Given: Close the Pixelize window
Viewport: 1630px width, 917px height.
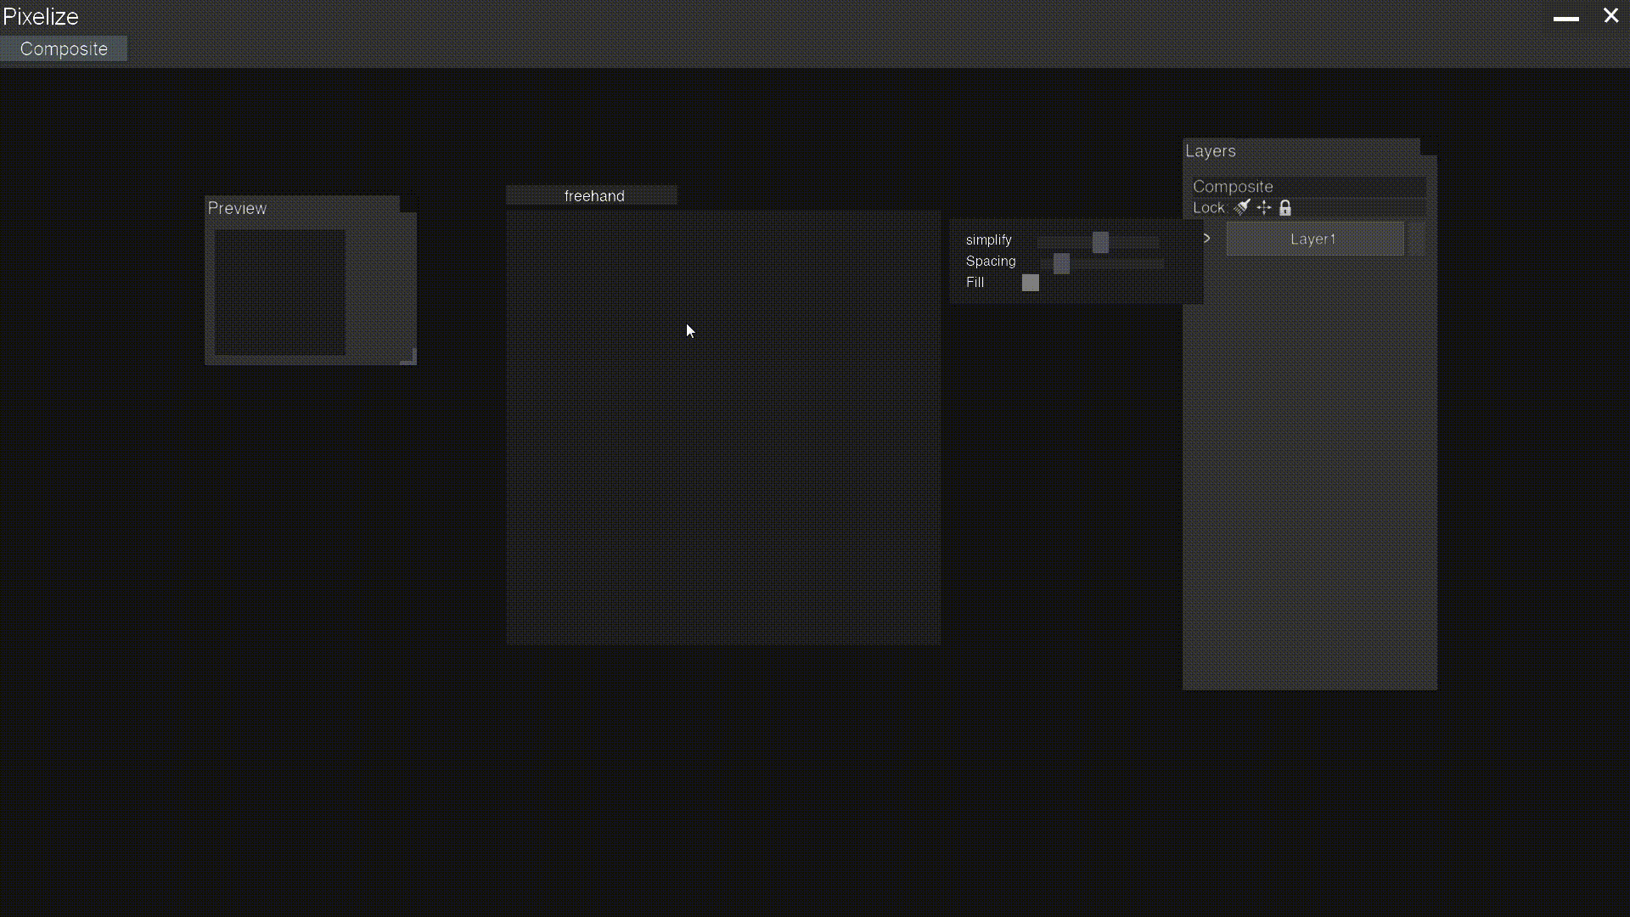Looking at the screenshot, I should pyautogui.click(x=1610, y=15).
